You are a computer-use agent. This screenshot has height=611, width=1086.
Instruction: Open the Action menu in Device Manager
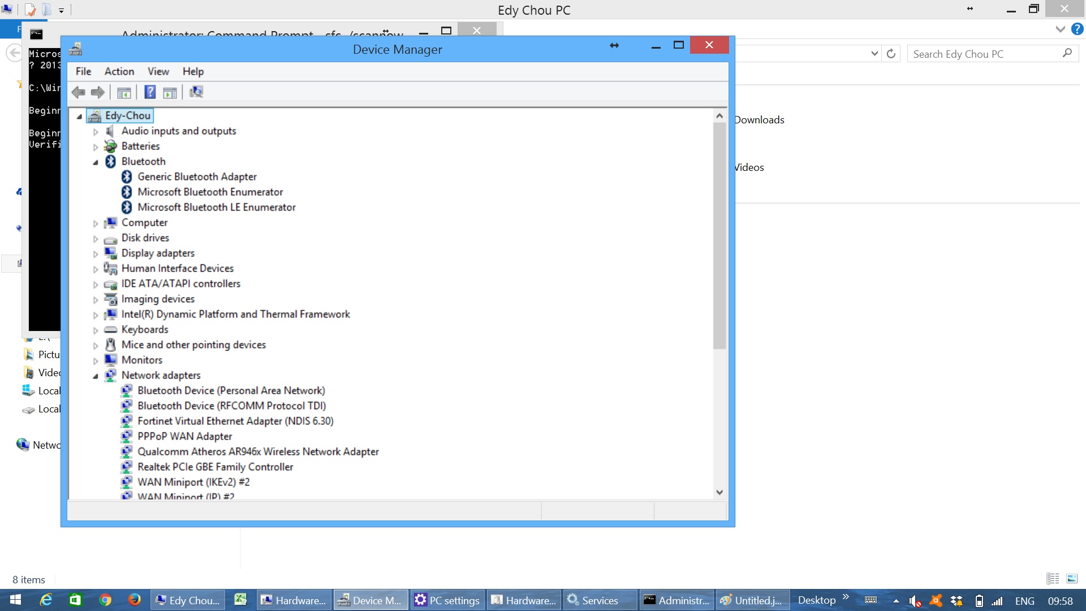click(x=119, y=71)
